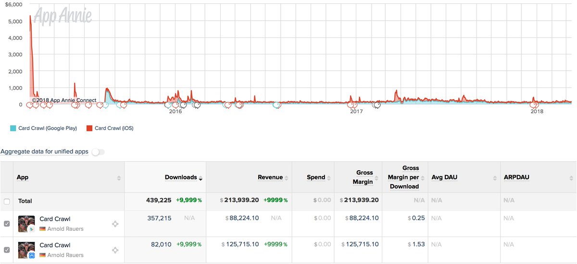The image size is (577, 264).
Task: Open Card Crawl link in iOS row
Action: (x=55, y=245)
